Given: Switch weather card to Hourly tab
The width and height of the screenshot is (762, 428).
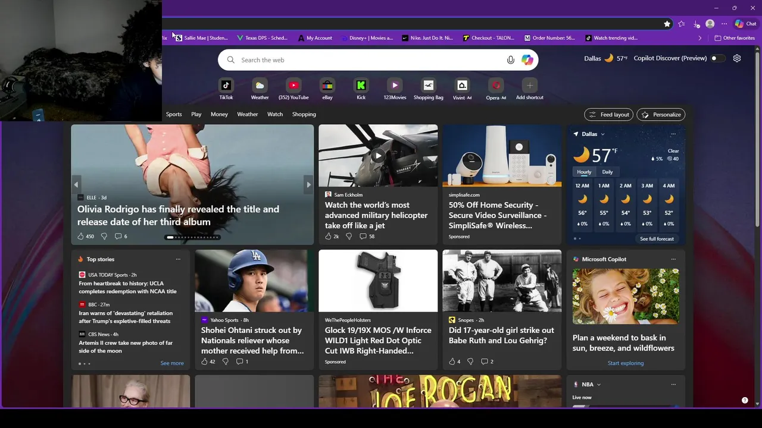Looking at the screenshot, I should point(584,172).
